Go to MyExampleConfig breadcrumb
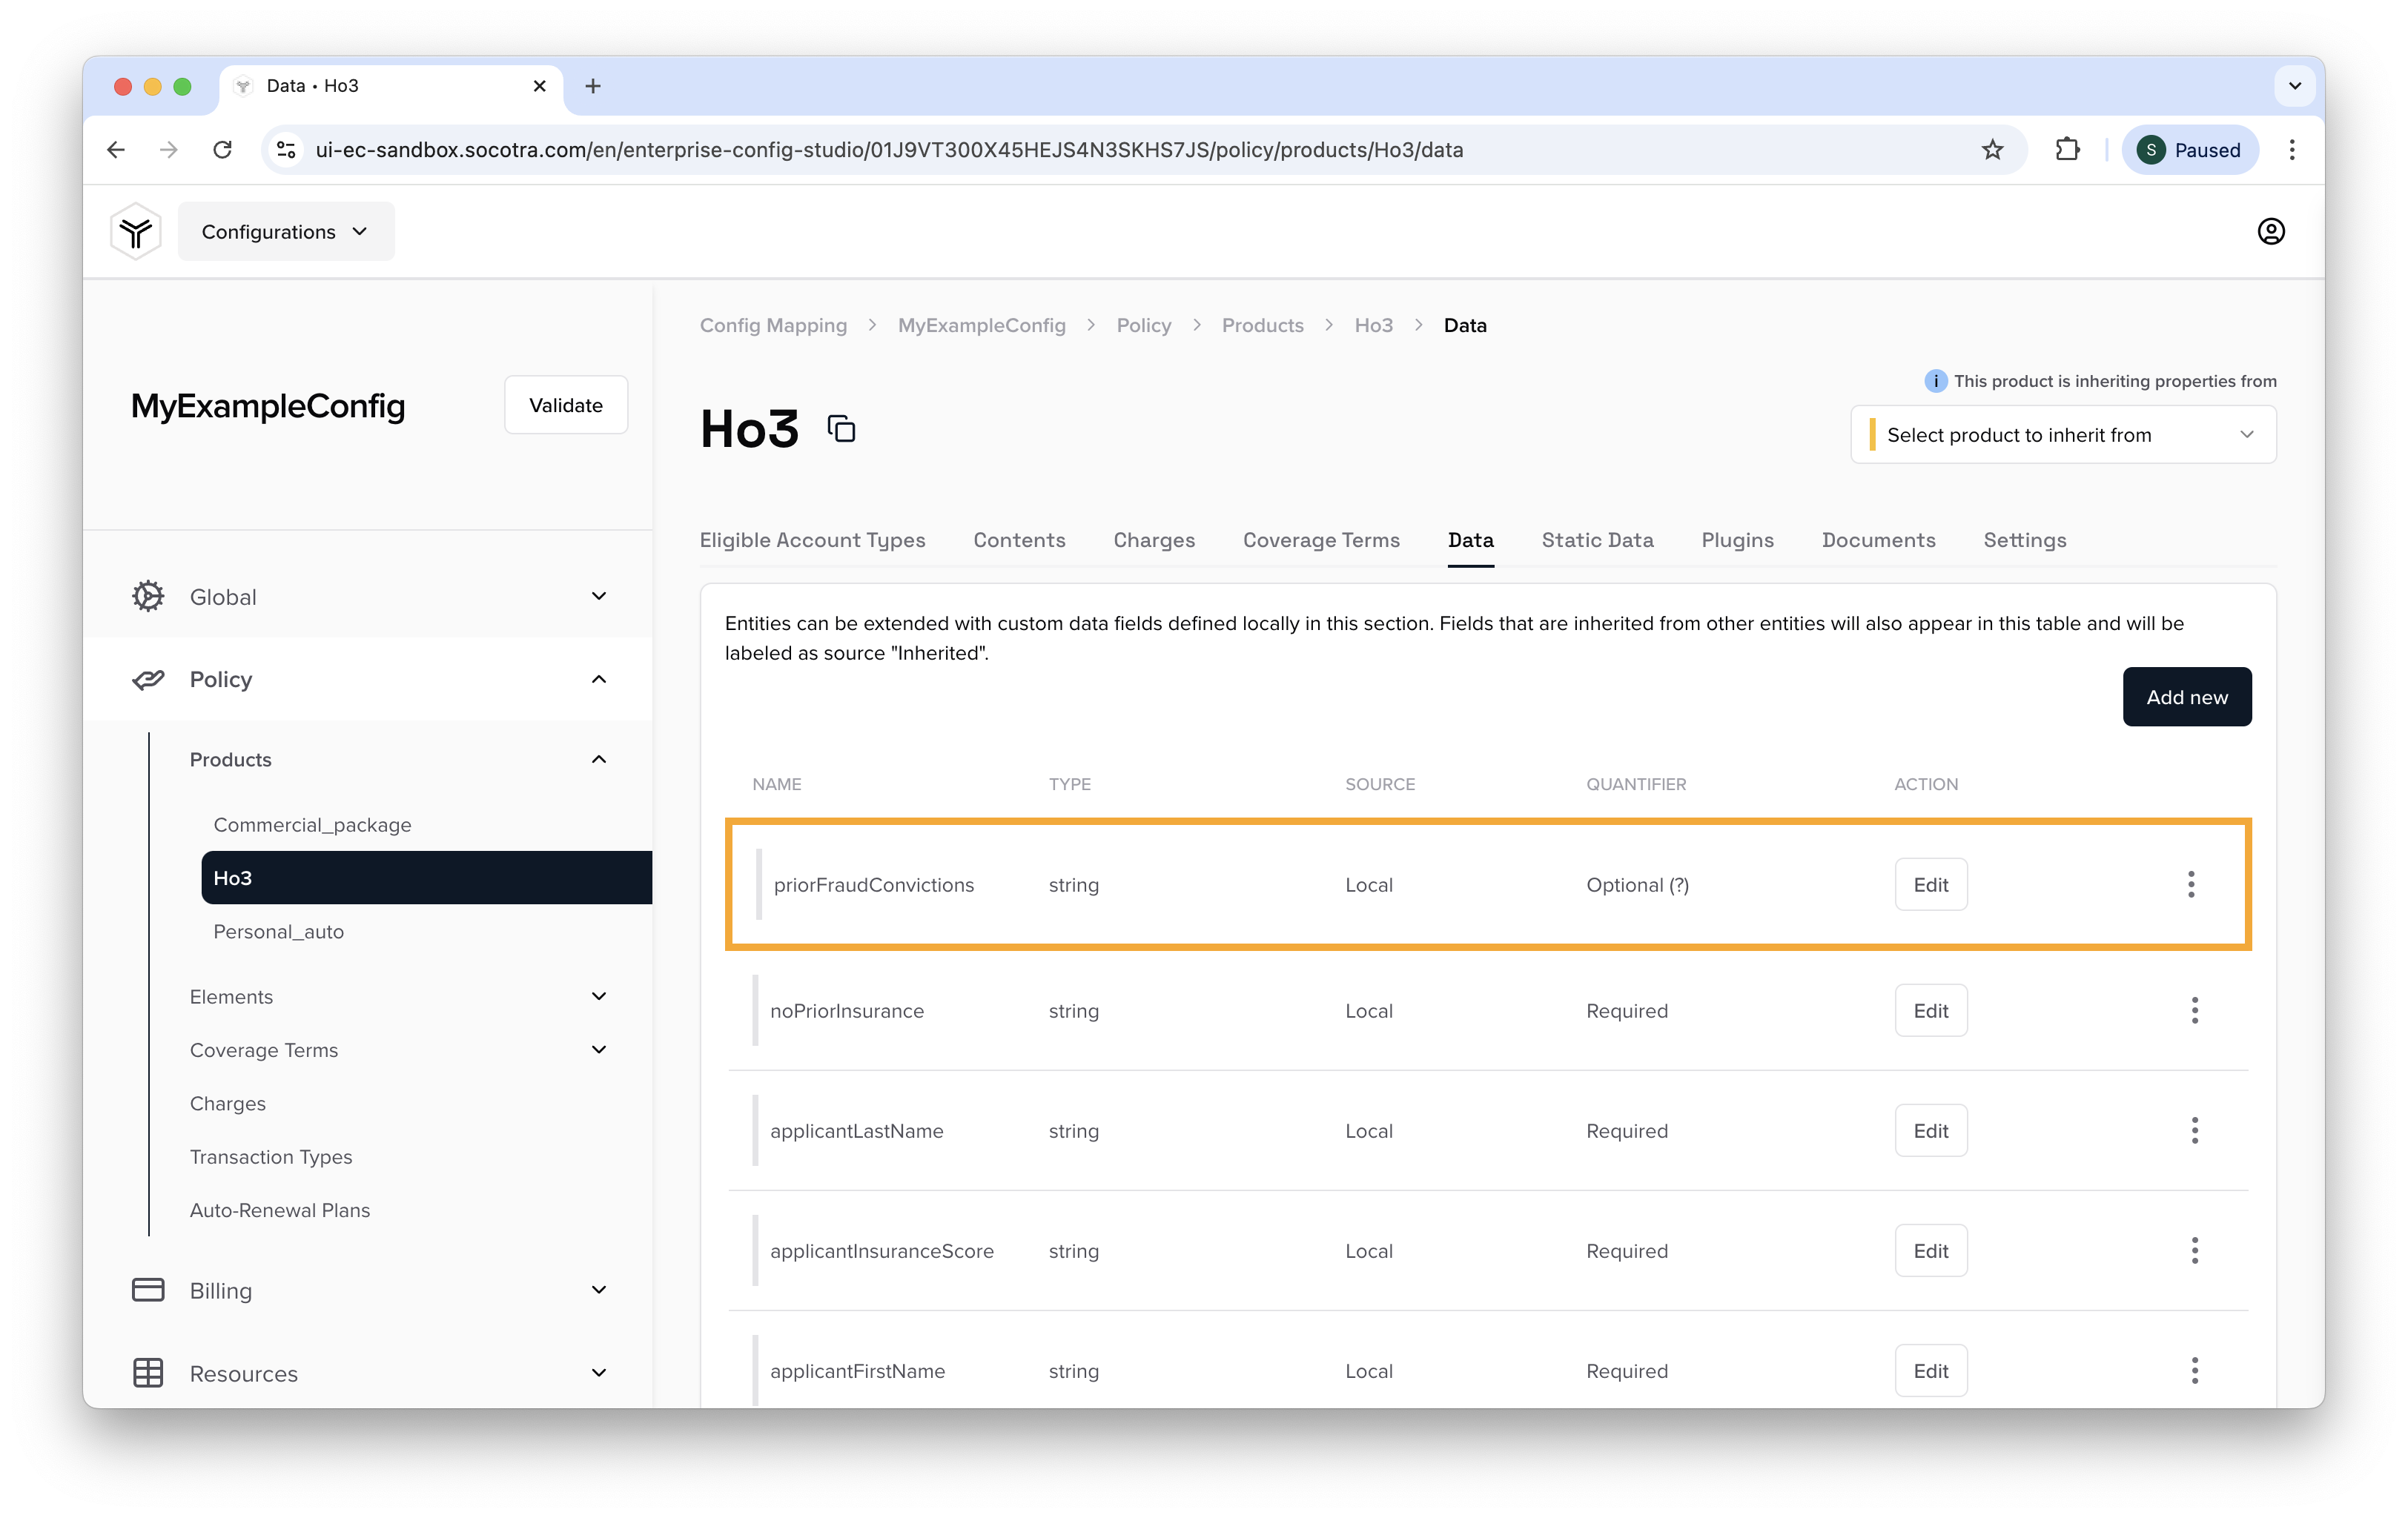The width and height of the screenshot is (2408, 1518). [981, 325]
